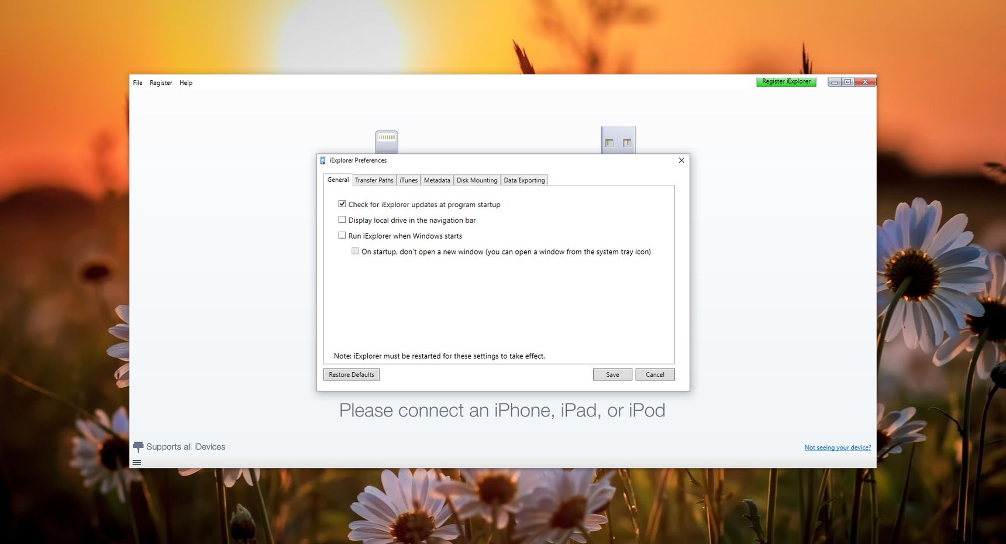Open the Disk Mounting tab

tap(477, 180)
